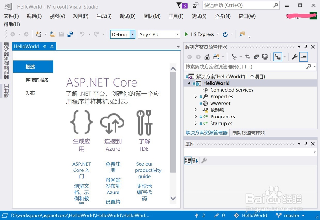
Task: Click the Undo arrow in the toolbar
Action: (82, 34)
